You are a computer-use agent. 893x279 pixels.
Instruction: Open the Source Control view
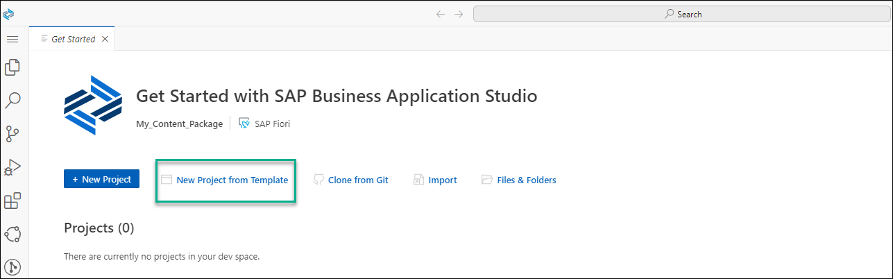point(12,133)
